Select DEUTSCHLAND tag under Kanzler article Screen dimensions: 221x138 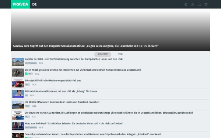pyautogui.click(x=31, y=63)
